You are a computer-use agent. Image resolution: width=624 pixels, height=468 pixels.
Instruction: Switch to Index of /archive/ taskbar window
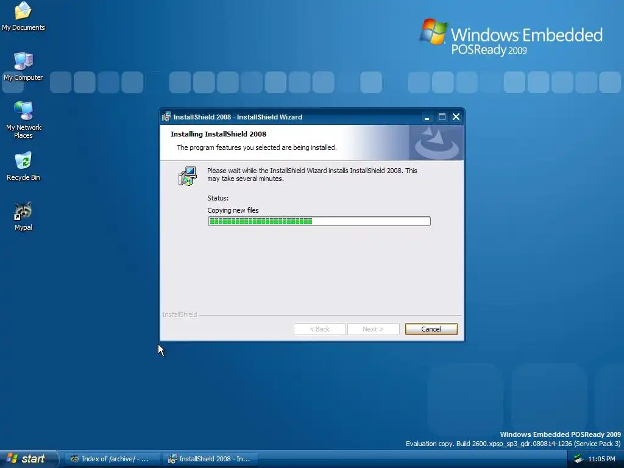113,459
